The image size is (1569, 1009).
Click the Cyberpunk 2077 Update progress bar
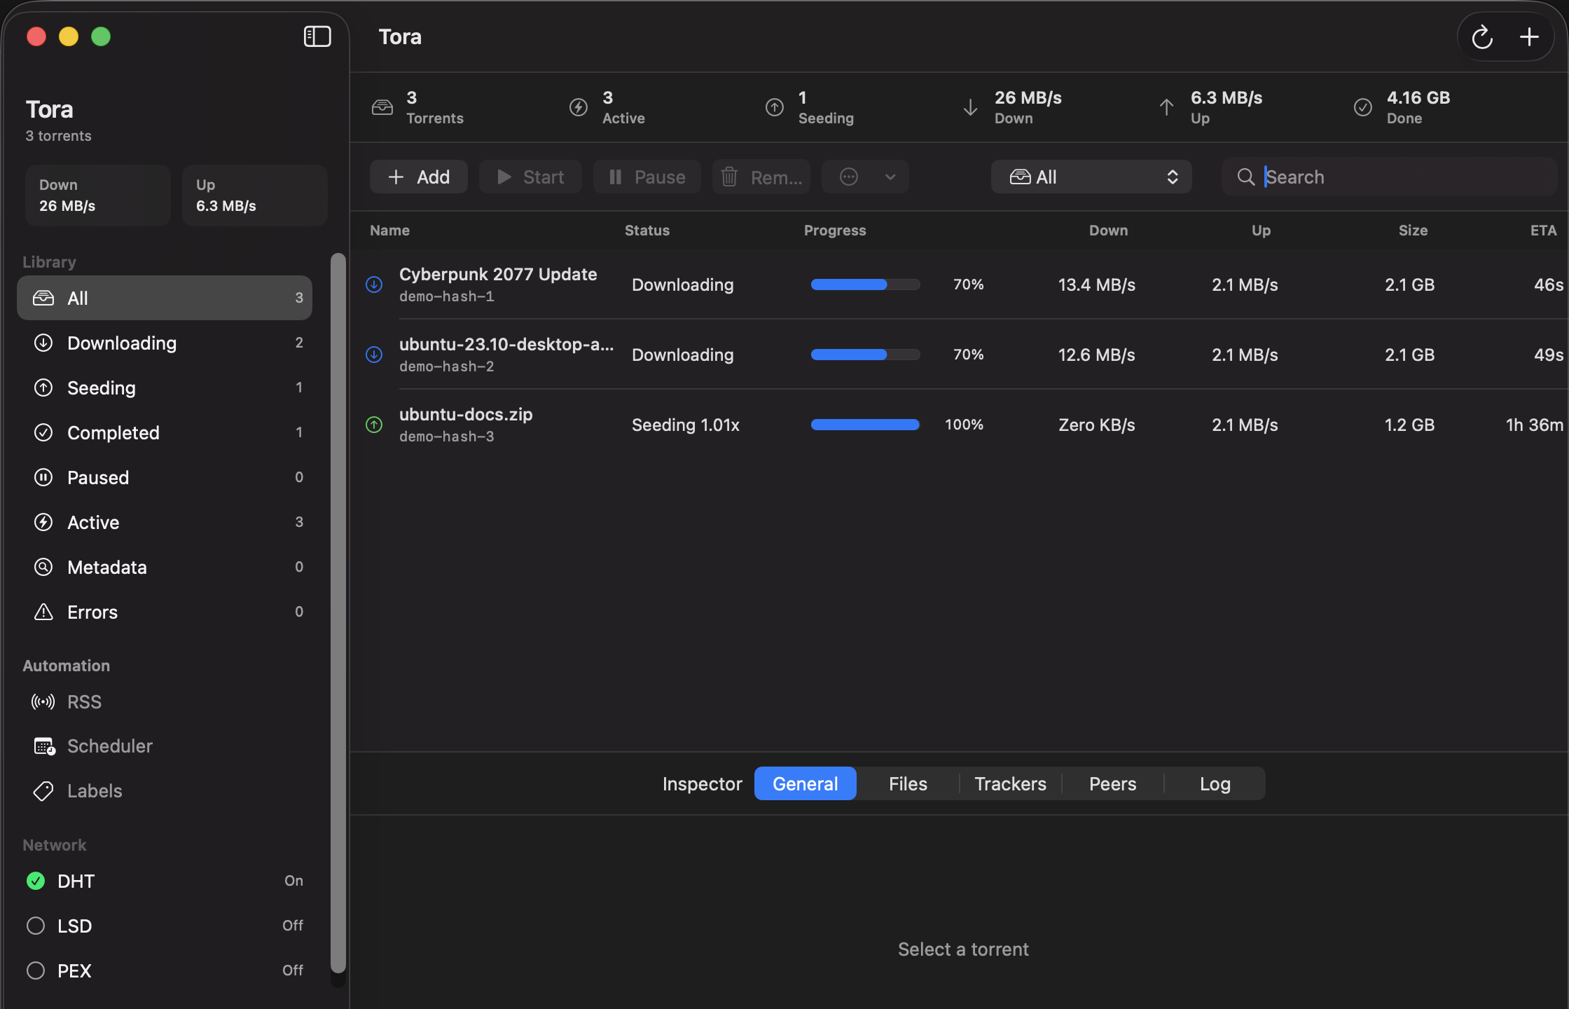coord(865,284)
